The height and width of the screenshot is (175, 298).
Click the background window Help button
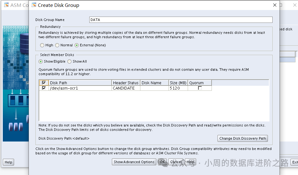(8, 162)
